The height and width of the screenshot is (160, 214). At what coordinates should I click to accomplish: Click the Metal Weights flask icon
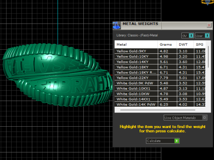[116, 25]
